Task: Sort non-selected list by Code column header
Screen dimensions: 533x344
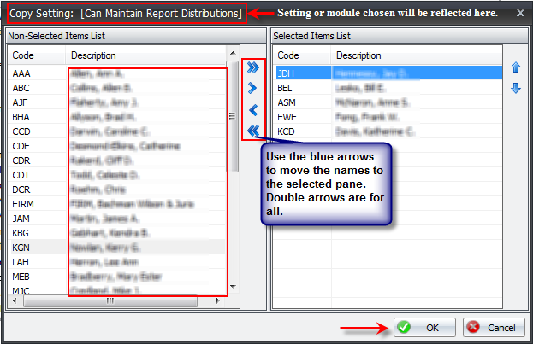Action: pyautogui.click(x=34, y=55)
